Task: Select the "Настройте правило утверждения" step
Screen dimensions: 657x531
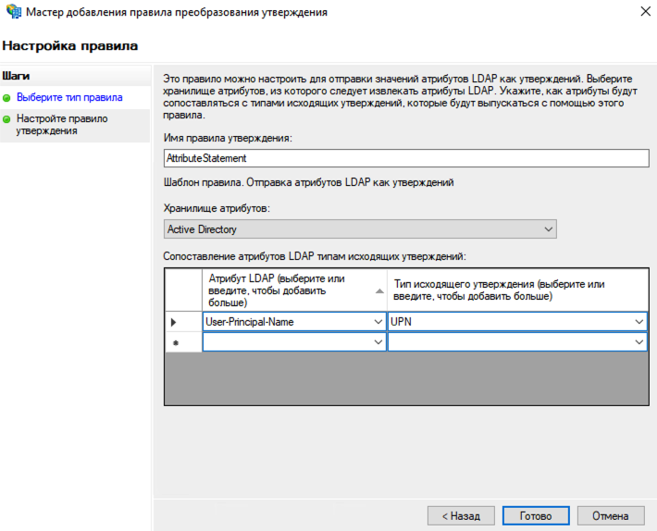Action: 62,125
